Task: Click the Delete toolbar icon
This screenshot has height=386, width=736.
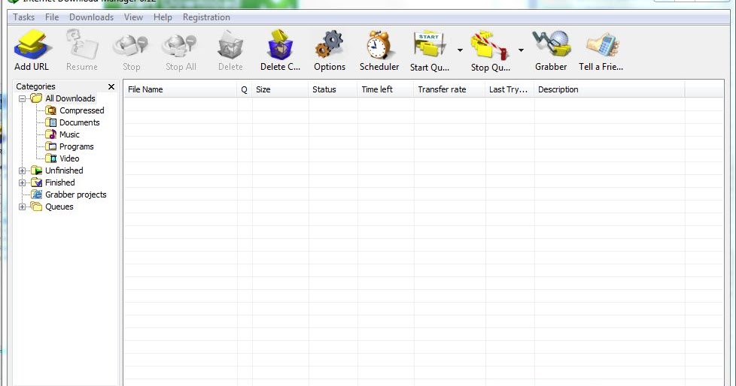Action: [230, 45]
